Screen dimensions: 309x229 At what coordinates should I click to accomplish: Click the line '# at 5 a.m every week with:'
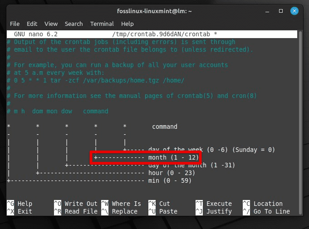click(x=55, y=73)
